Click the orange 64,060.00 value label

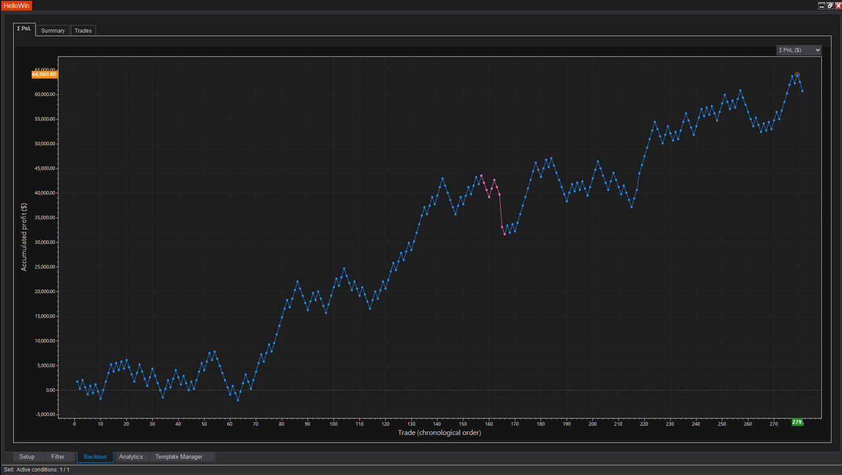[x=44, y=74]
